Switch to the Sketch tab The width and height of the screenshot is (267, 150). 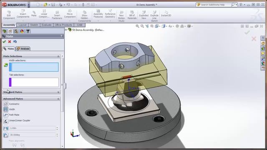click(x=34, y=25)
